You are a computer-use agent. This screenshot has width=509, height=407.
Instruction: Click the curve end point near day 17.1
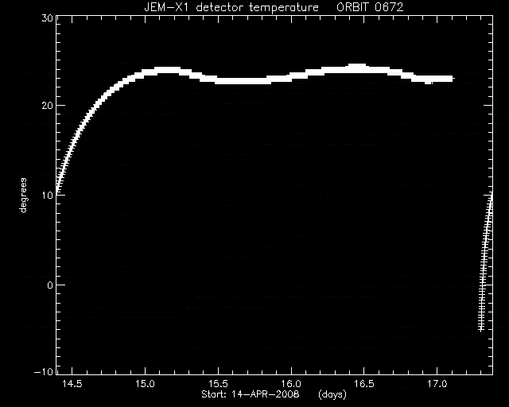[452, 79]
